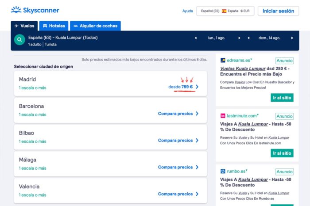Click Compara precios for Bilbao
This screenshot has width=310, height=206.
coord(175,140)
